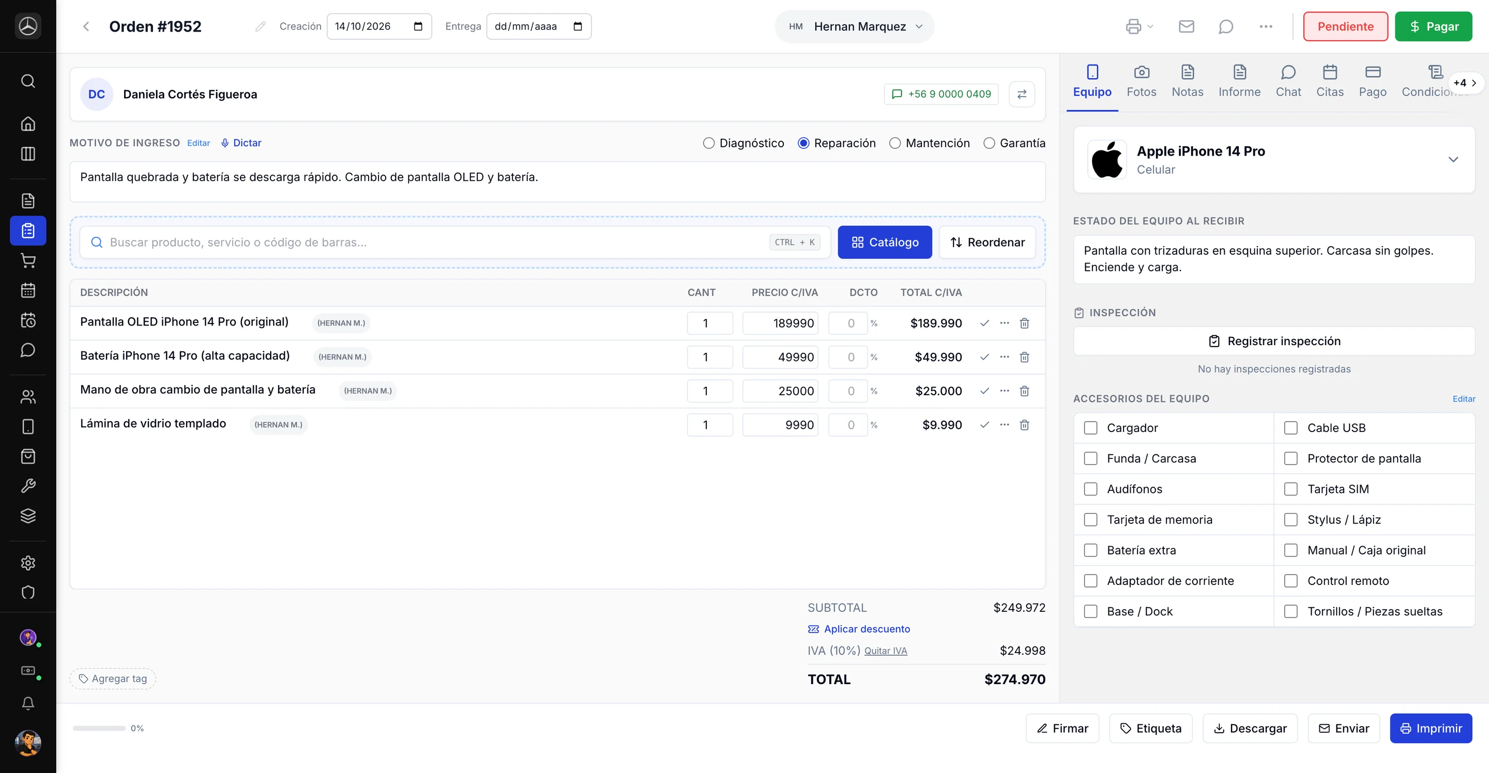Switch to the Fotos tab
The image size is (1489, 773).
[x=1141, y=82]
